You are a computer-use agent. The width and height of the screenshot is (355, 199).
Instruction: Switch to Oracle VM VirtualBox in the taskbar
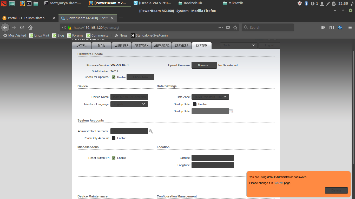point(153,3)
